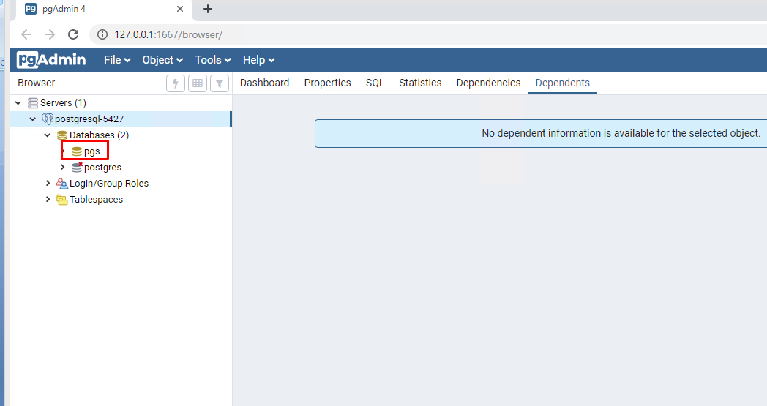Open a new browser tab
This screenshot has width=767, height=406.
tap(208, 10)
